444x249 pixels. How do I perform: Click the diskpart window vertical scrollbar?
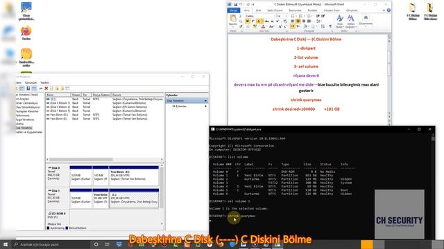click(x=433, y=186)
